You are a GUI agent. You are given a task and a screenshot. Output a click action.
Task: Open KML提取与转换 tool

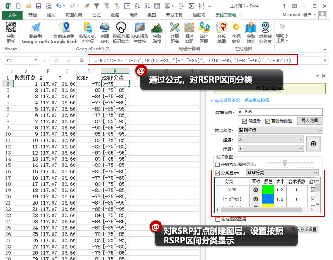coord(140,33)
